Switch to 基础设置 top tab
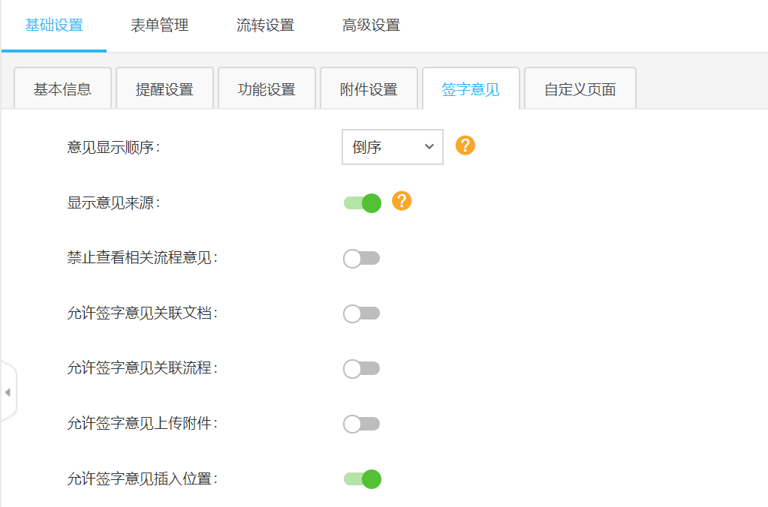This screenshot has width=768, height=507. tap(54, 25)
